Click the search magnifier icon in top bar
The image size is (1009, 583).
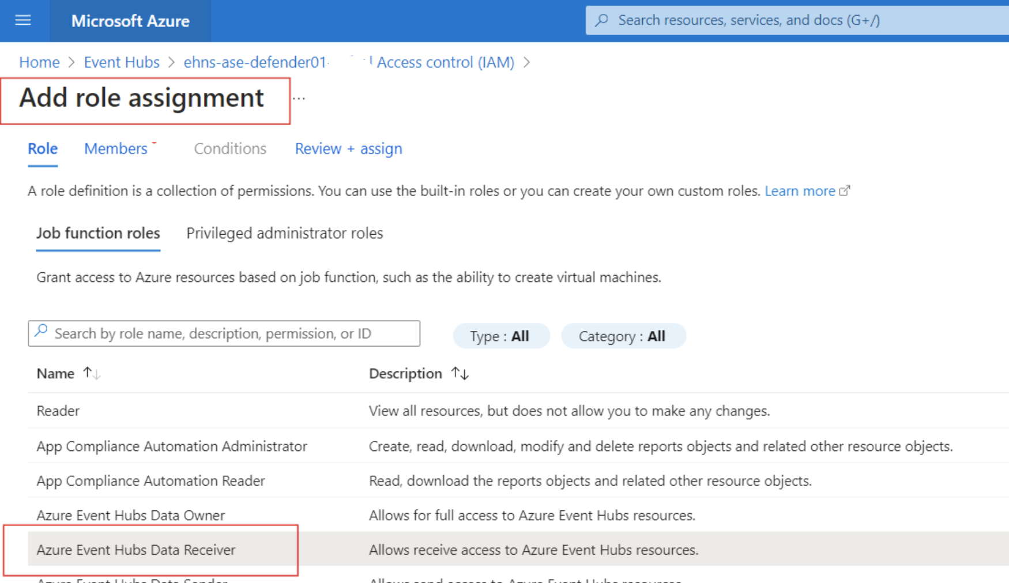point(601,20)
